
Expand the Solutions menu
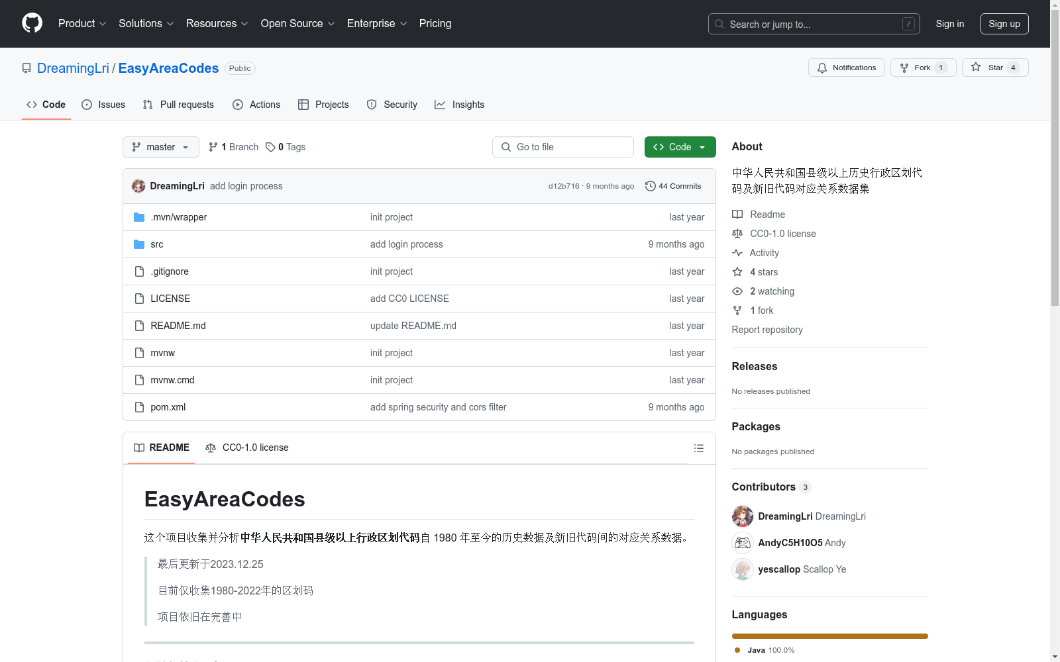pos(146,23)
